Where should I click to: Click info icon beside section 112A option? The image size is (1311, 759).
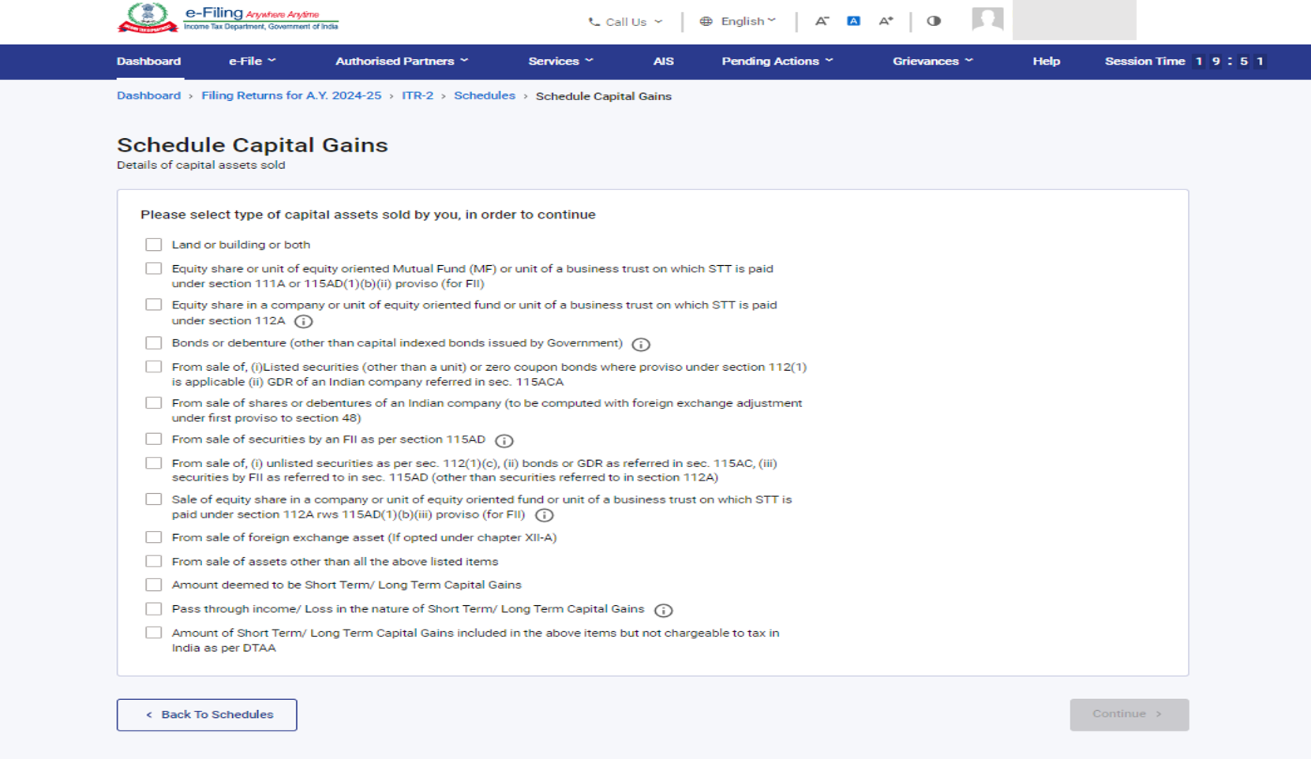click(x=303, y=321)
